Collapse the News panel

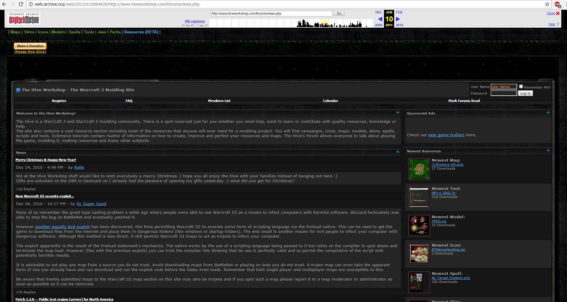coord(398,152)
